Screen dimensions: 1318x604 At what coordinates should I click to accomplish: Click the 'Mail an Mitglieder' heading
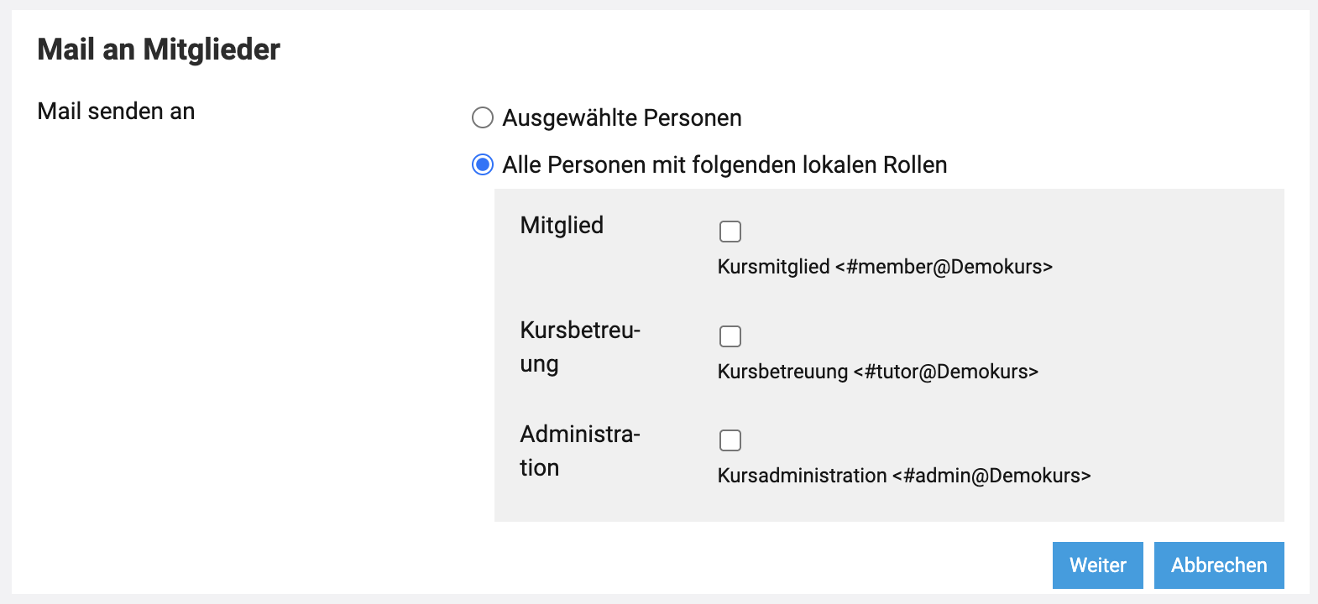pos(159,49)
